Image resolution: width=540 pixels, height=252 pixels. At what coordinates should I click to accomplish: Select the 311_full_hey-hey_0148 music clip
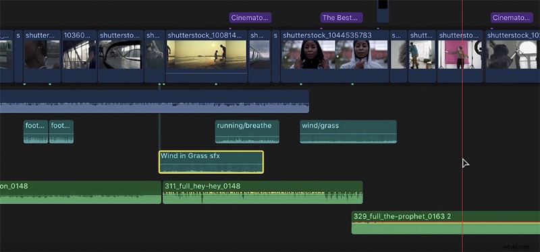[263, 192]
